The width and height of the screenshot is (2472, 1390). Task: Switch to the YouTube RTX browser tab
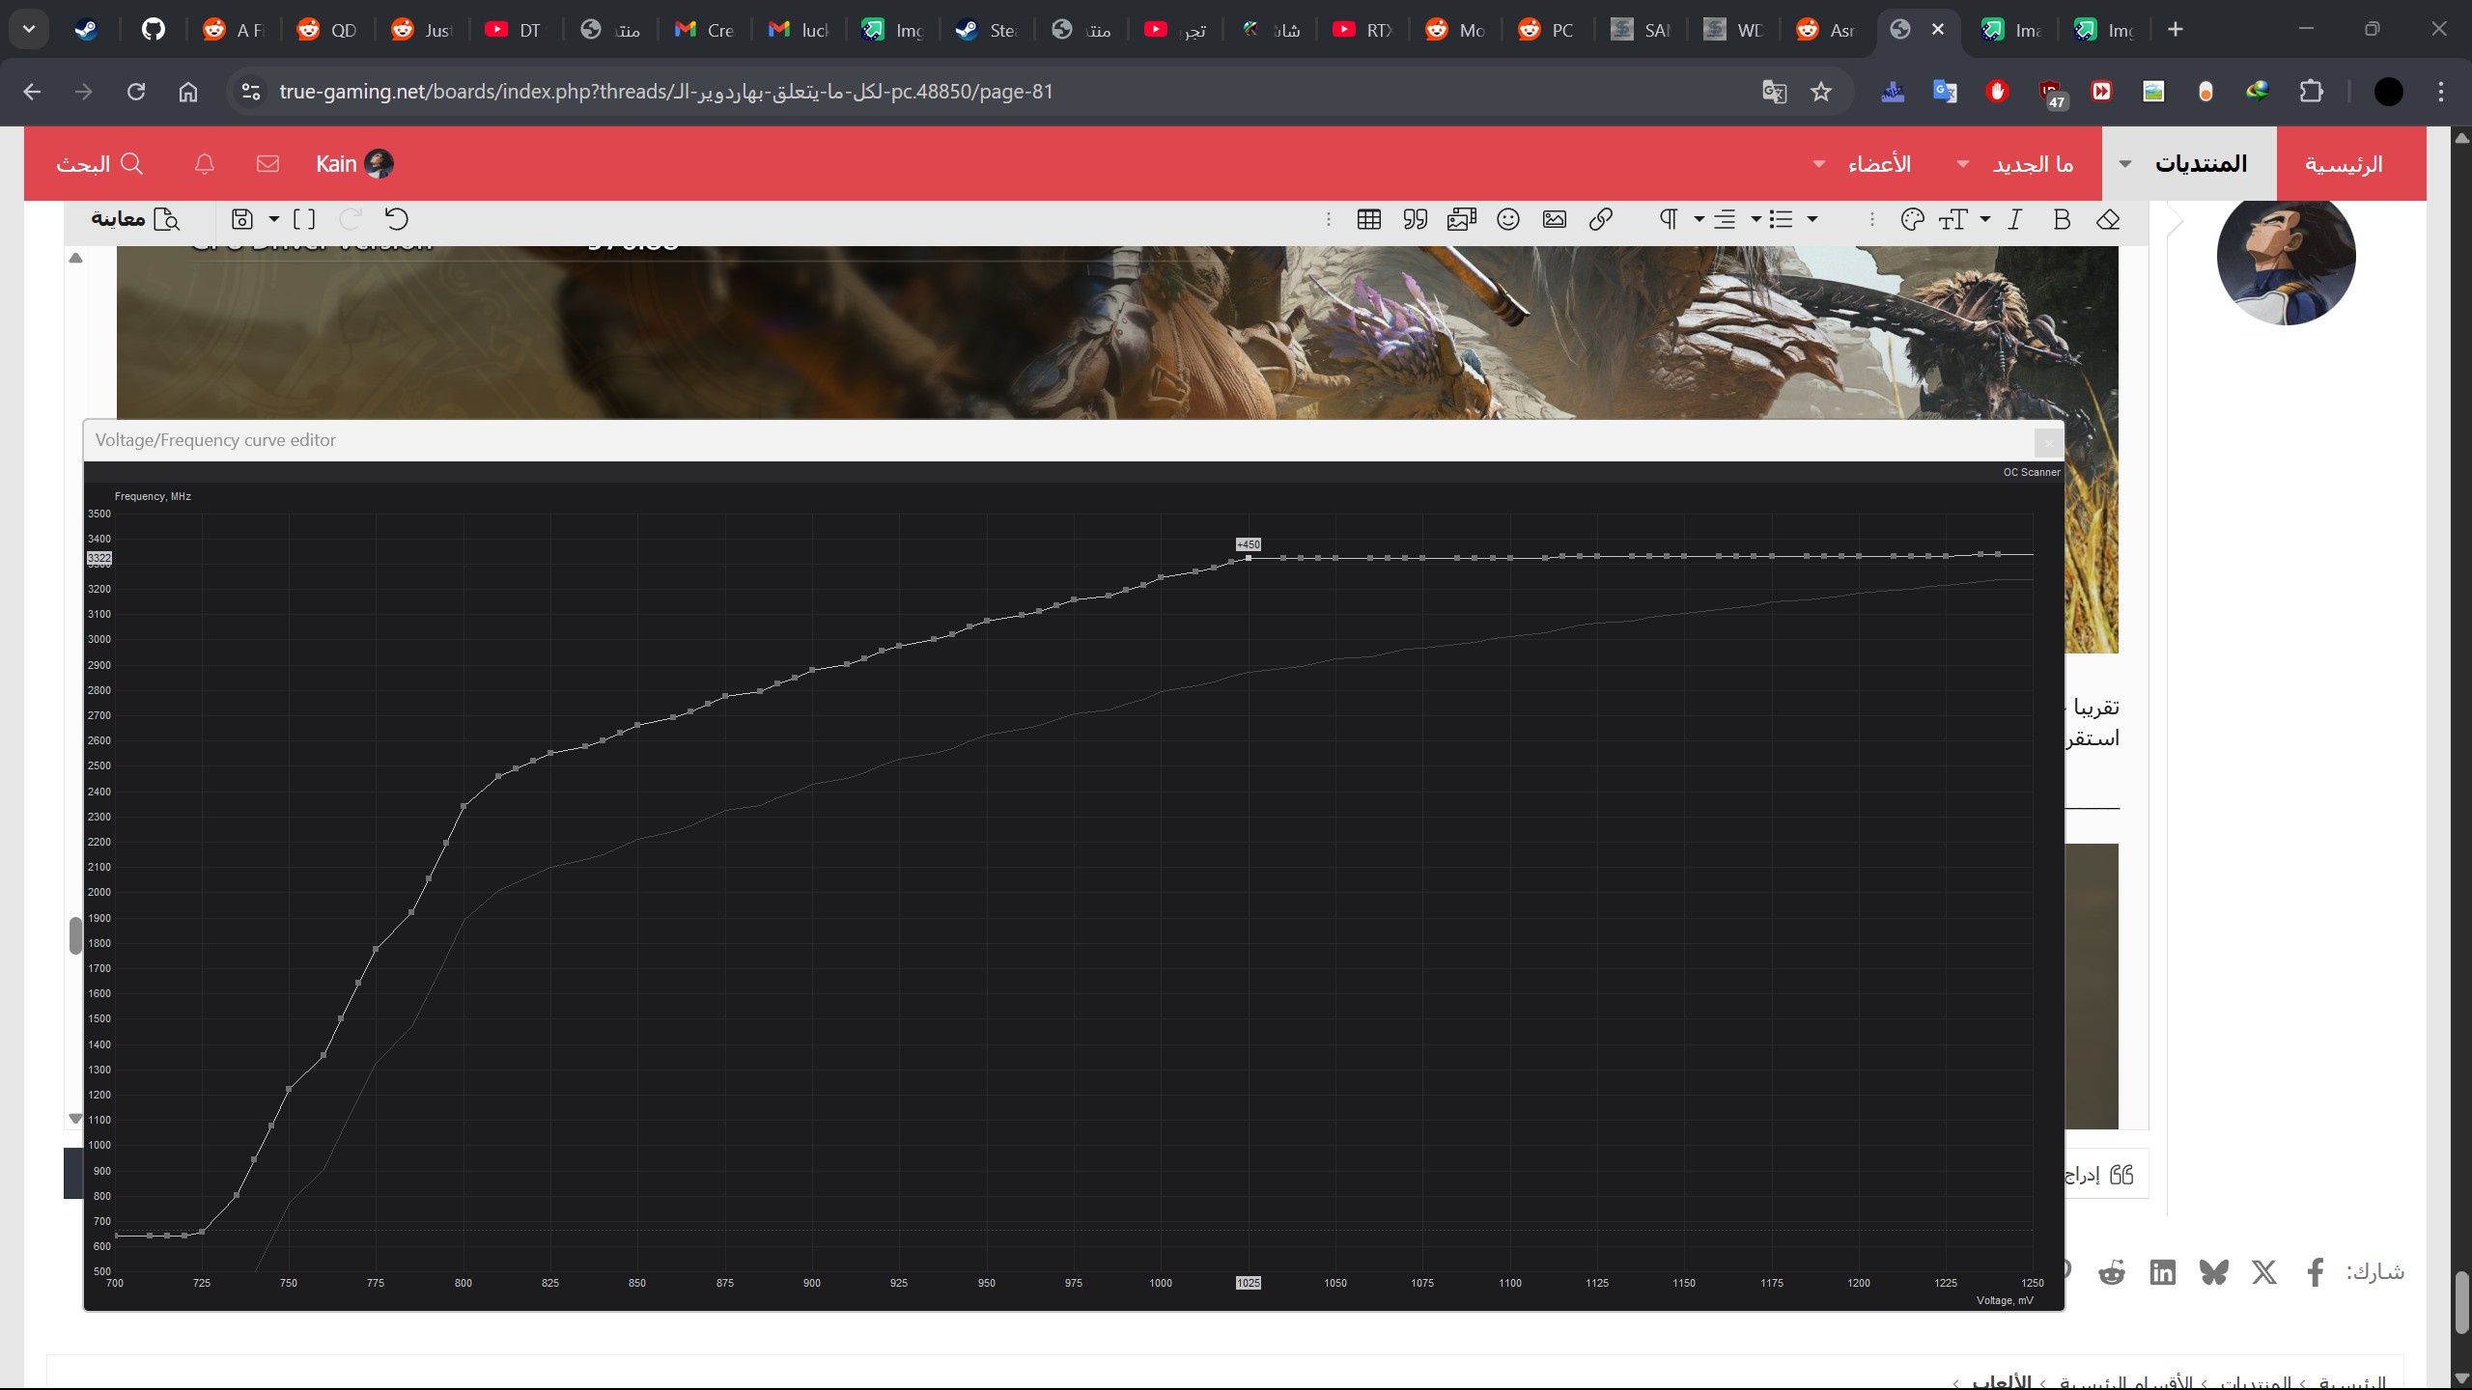click(1363, 30)
